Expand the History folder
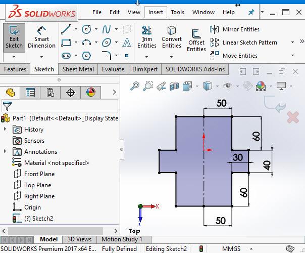Image resolution: width=305 pixels, height=253 pixels. point(5,129)
